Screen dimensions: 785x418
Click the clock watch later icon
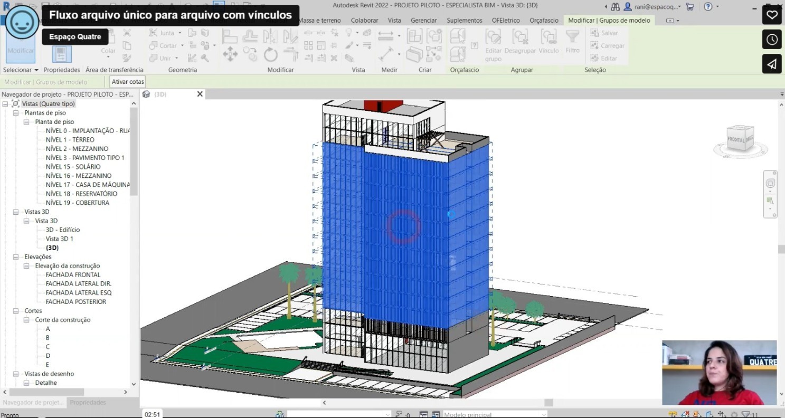[772, 40]
